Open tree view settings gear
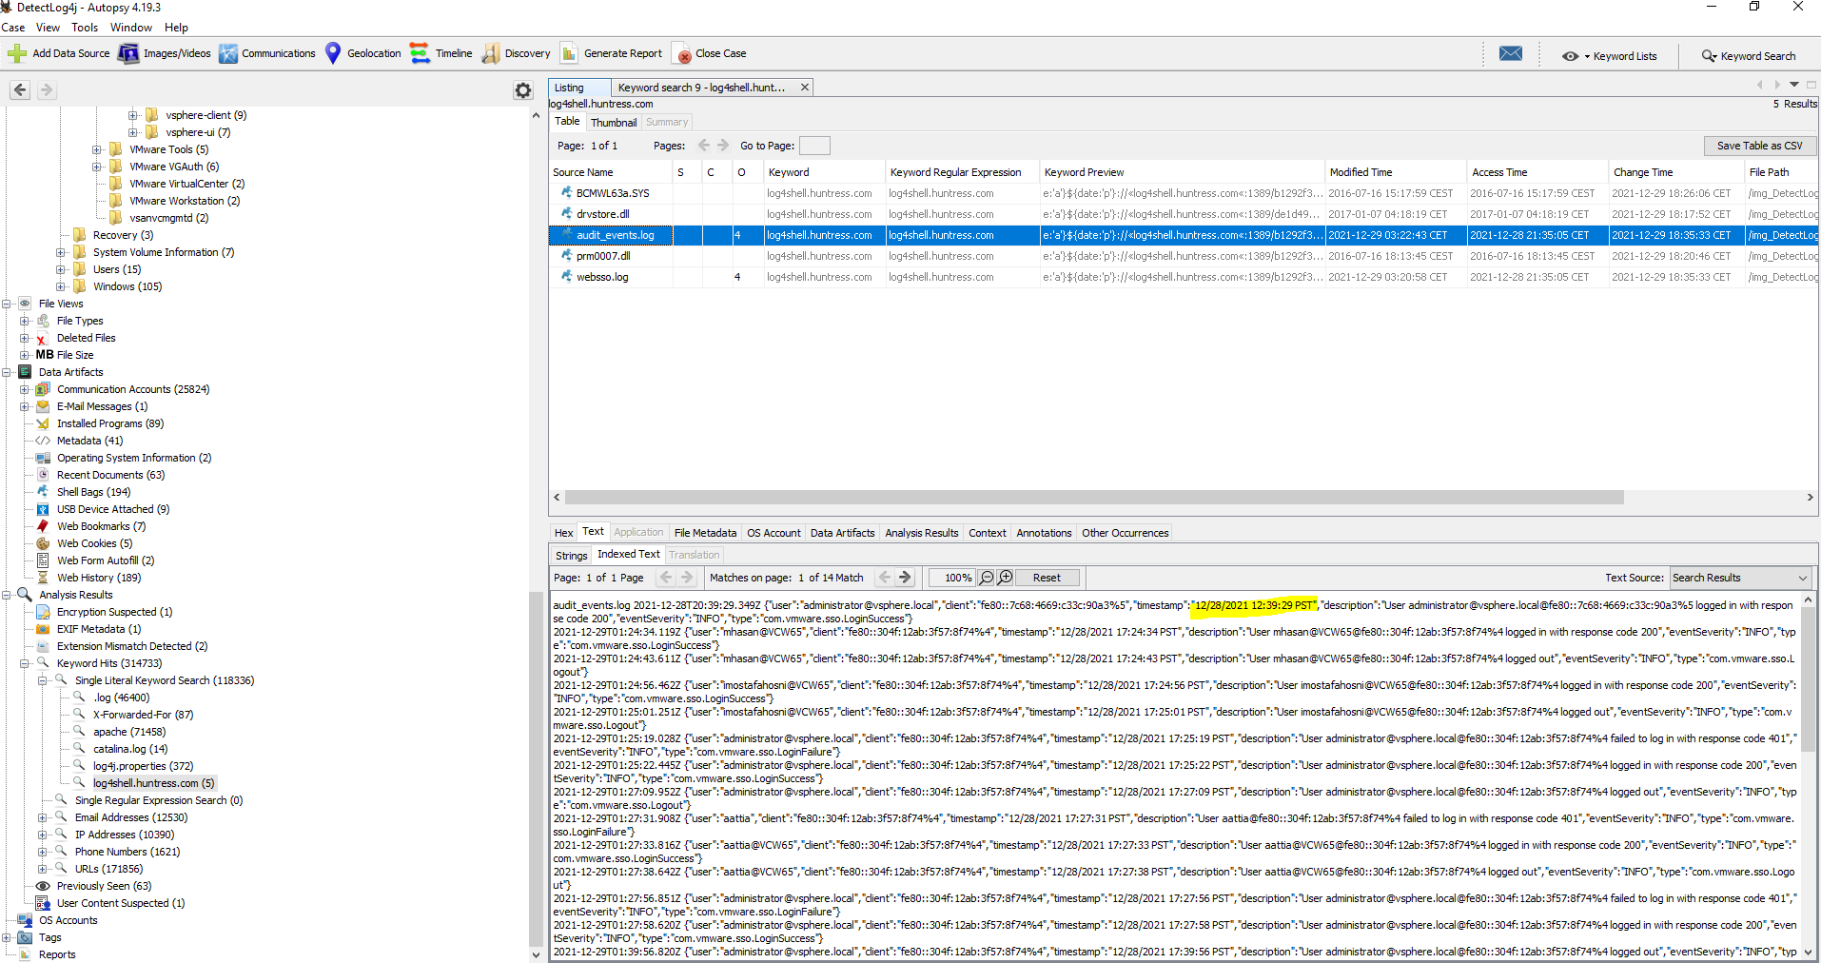This screenshot has width=1821, height=963. 523,90
